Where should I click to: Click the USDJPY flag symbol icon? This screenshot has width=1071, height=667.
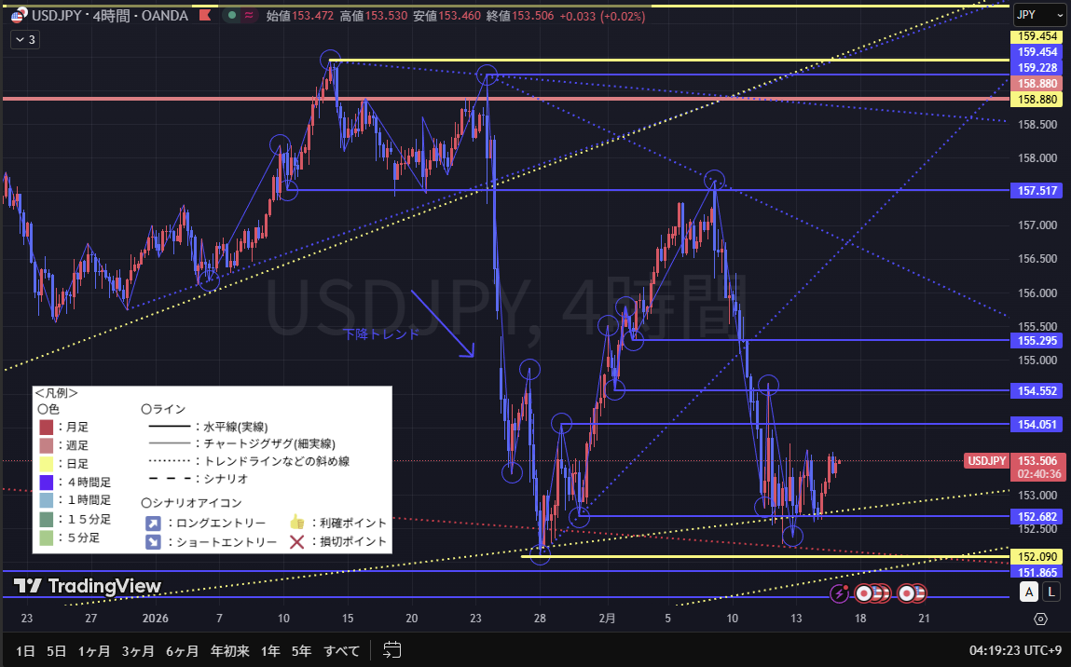[19, 16]
